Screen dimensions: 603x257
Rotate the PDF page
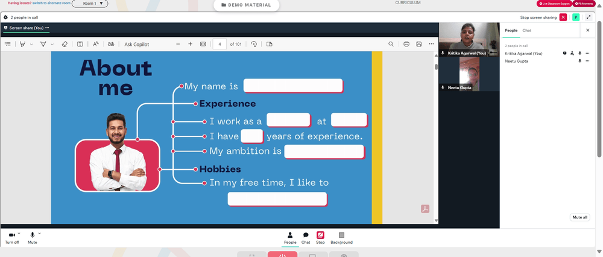click(x=254, y=44)
